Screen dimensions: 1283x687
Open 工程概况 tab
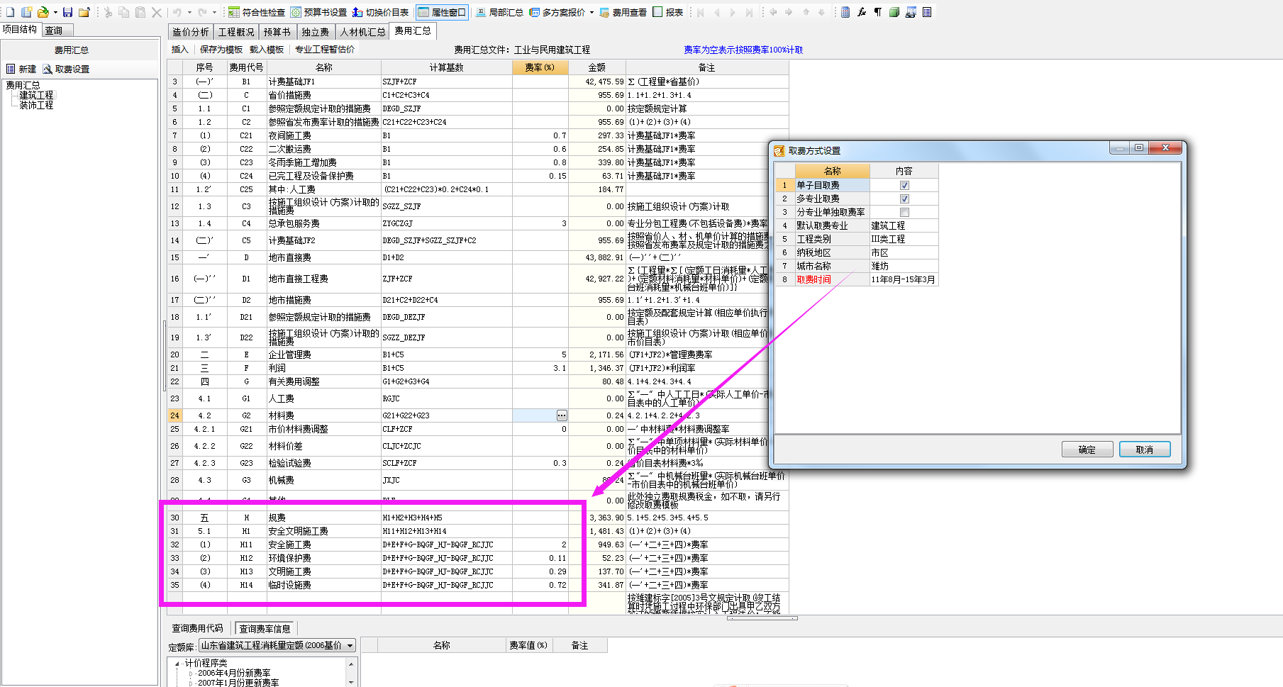point(236,32)
